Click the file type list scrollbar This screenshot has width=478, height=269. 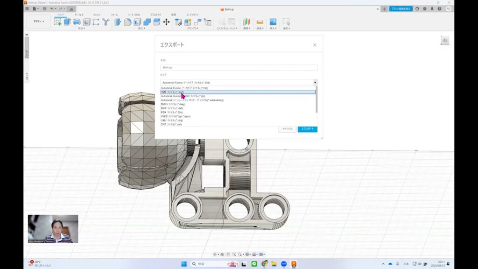coord(316,100)
